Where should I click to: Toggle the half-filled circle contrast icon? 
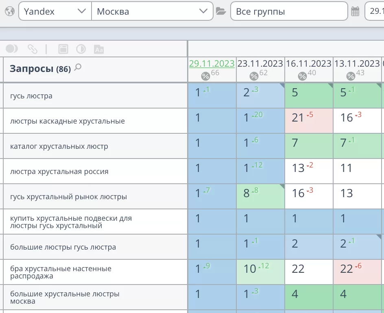[81, 49]
